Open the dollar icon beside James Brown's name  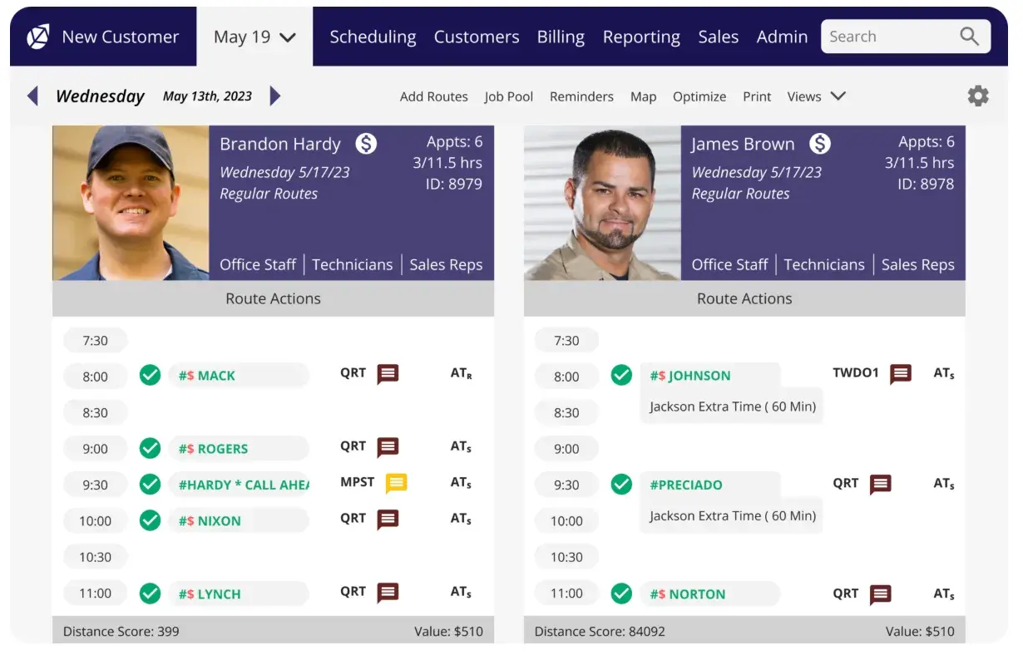click(x=820, y=144)
